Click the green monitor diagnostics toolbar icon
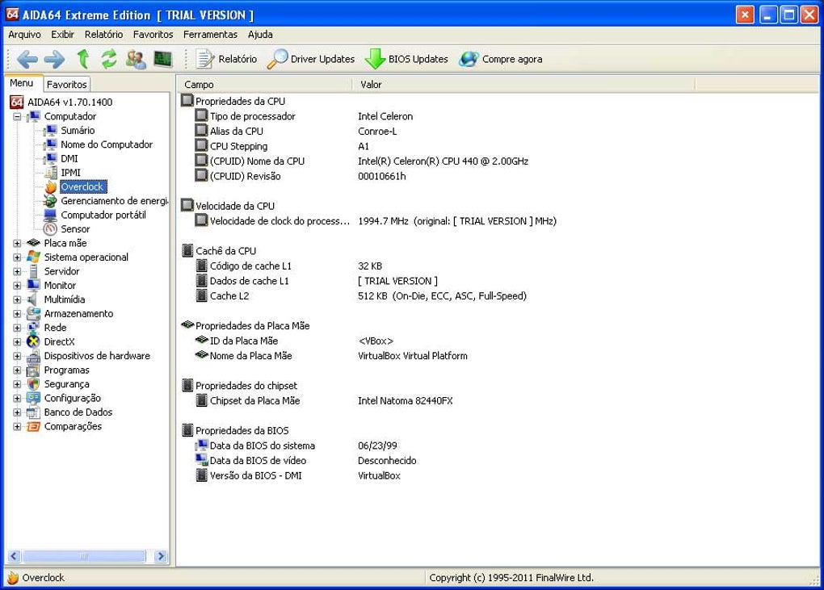The width and height of the screenshot is (824, 590). point(163,59)
